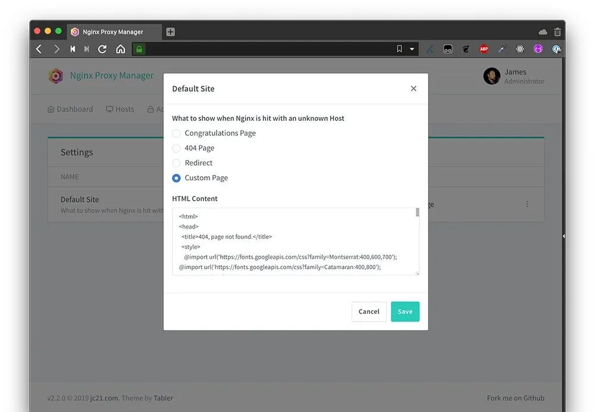Click the macOS yellow minimize window button
This screenshot has height=412, width=595.
[48, 31]
